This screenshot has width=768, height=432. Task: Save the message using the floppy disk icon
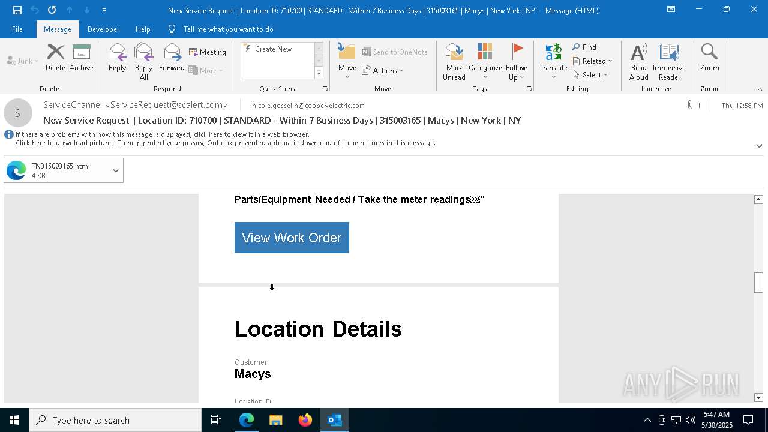pyautogui.click(x=17, y=10)
